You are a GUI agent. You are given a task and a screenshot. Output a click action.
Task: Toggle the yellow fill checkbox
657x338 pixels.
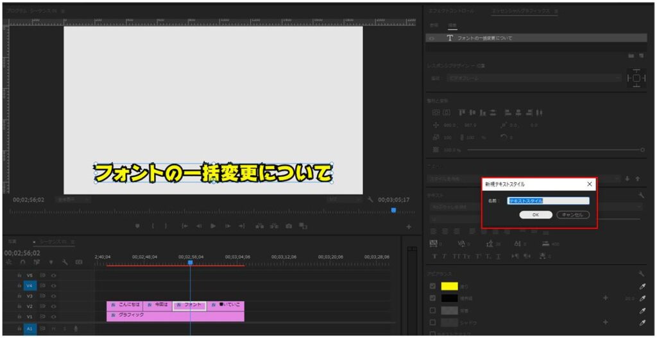click(x=432, y=286)
